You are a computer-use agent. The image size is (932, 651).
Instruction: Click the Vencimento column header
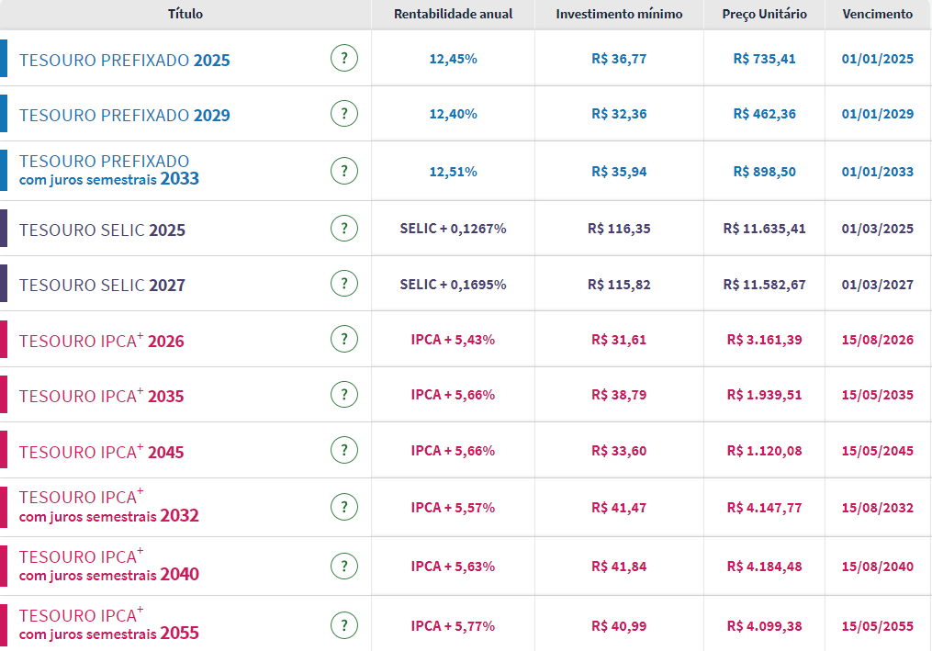877,14
